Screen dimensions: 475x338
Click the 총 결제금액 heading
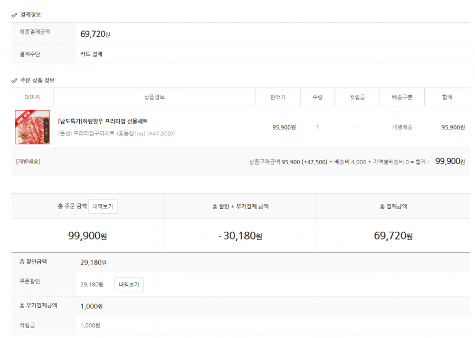pos(393,206)
